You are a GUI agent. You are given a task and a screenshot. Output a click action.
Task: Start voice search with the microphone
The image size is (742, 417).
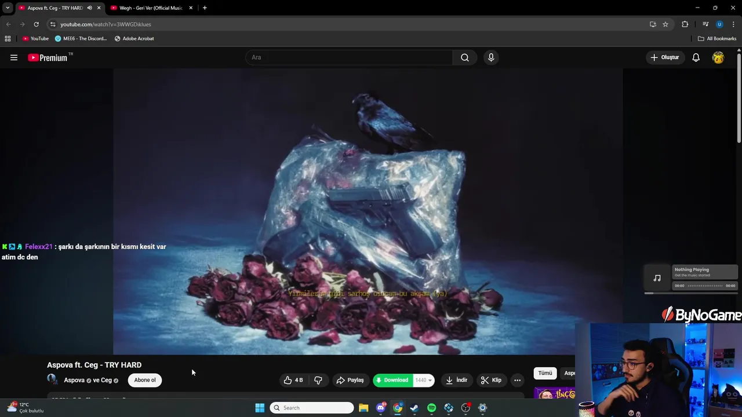point(491,57)
